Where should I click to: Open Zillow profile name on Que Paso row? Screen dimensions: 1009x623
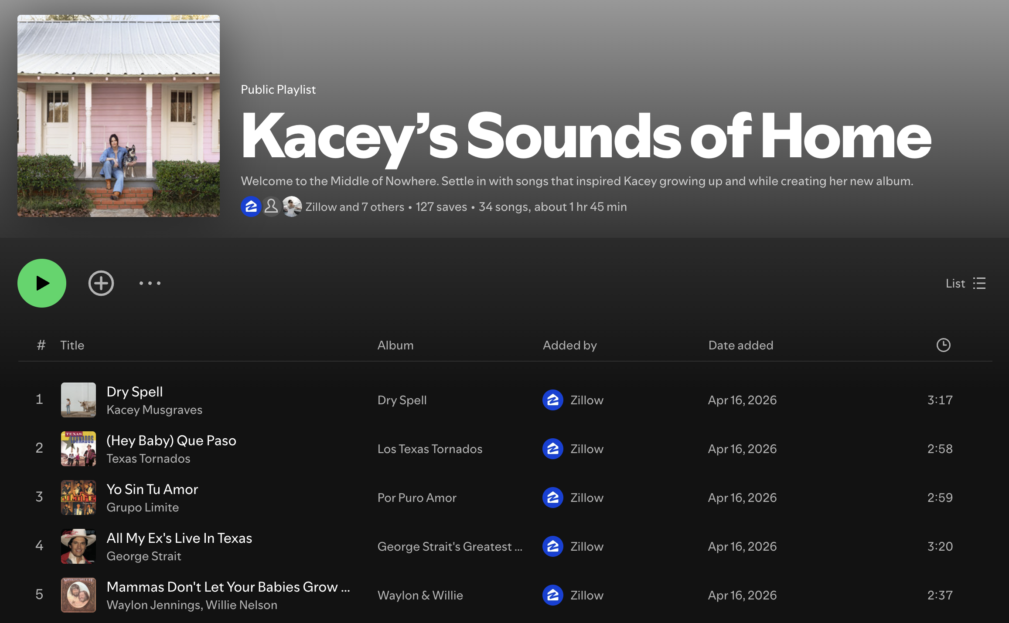(587, 449)
